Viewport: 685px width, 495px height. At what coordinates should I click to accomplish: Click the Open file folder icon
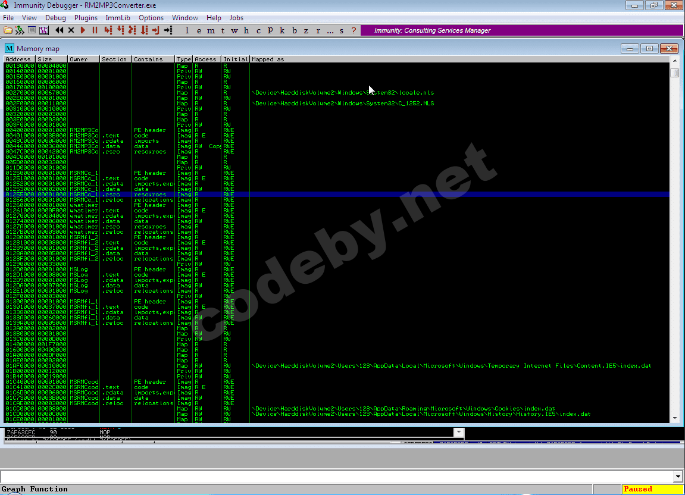tap(8, 30)
